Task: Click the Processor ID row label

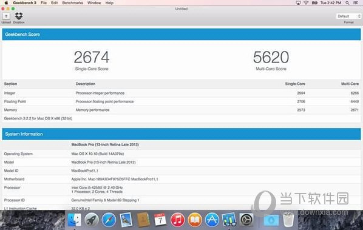Action: [15, 200]
